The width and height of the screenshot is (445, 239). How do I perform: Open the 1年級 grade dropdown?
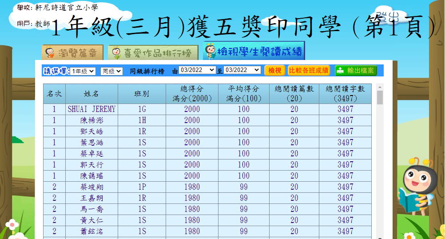[x=83, y=71]
